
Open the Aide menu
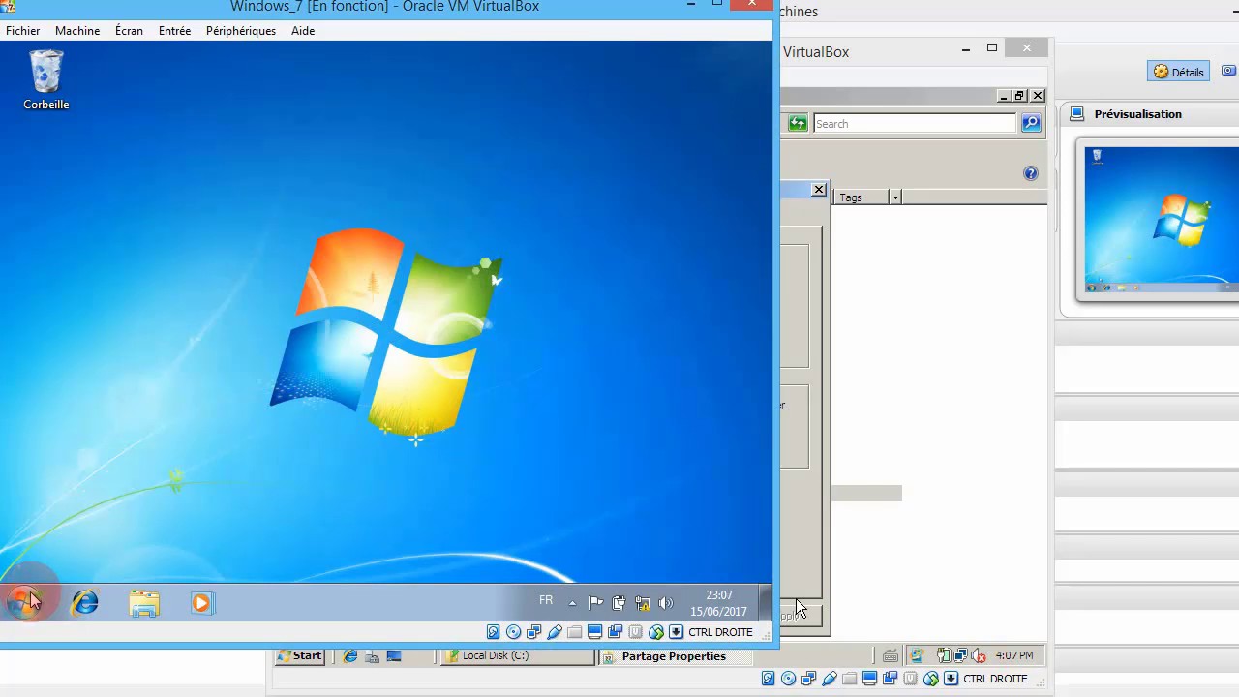point(303,31)
